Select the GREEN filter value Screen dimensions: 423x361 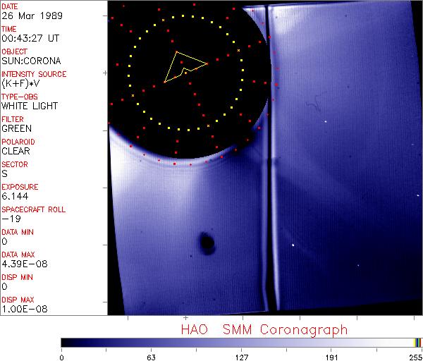point(16,128)
